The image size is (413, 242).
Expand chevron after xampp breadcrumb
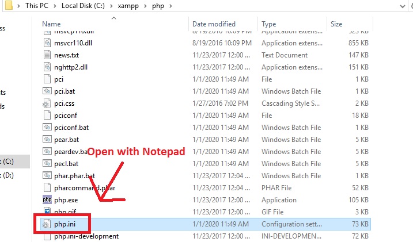point(145,6)
